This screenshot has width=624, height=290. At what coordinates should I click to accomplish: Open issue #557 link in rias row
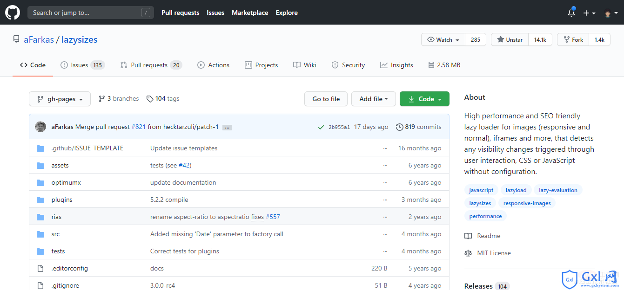[x=273, y=217]
